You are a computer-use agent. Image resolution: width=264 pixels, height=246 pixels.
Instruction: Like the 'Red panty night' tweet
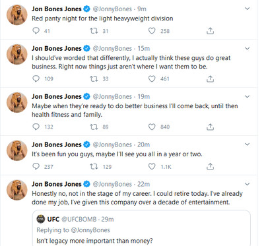click(152, 31)
